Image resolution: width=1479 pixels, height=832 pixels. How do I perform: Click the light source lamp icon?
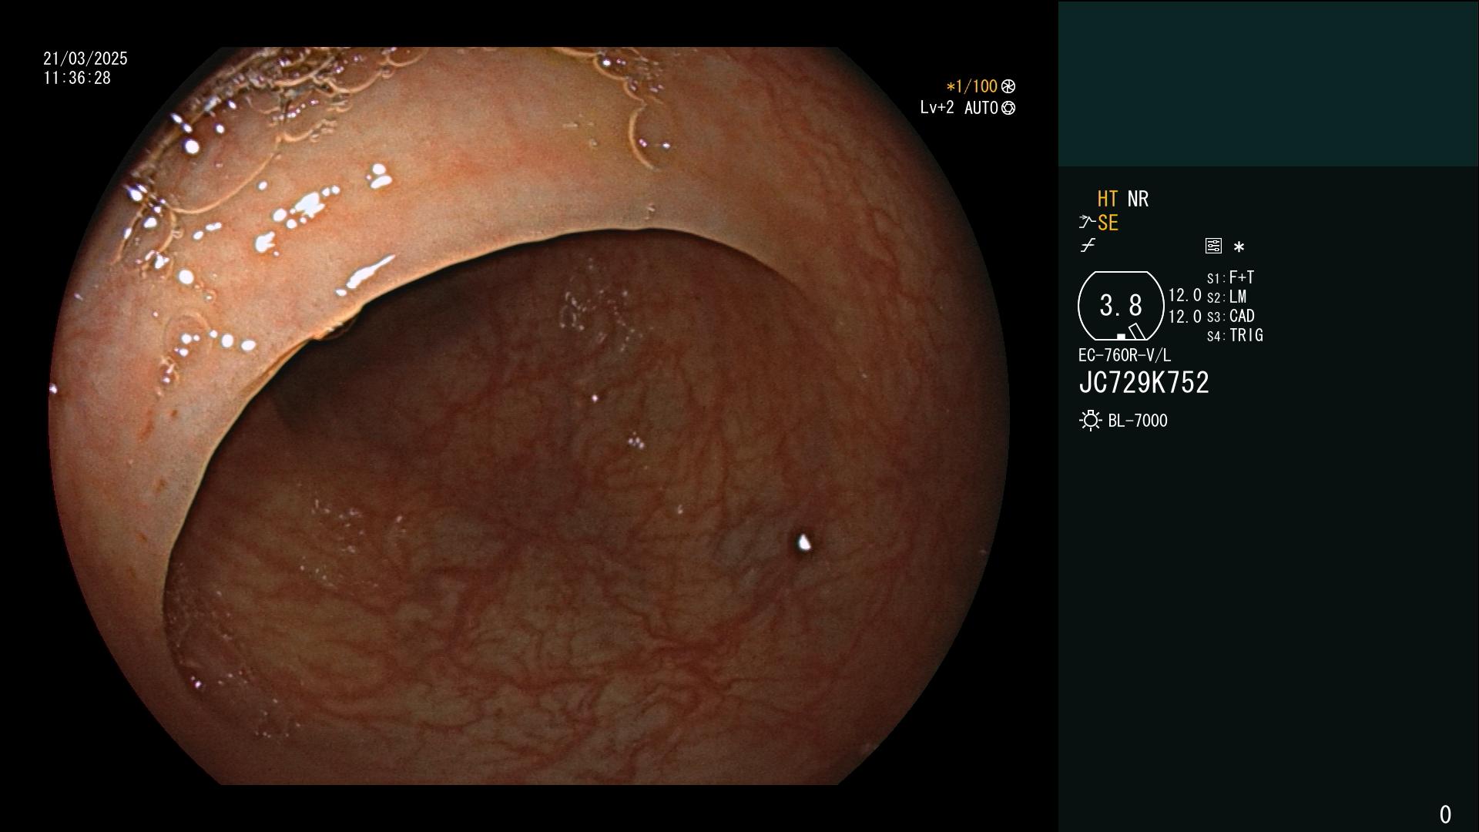1090,421
